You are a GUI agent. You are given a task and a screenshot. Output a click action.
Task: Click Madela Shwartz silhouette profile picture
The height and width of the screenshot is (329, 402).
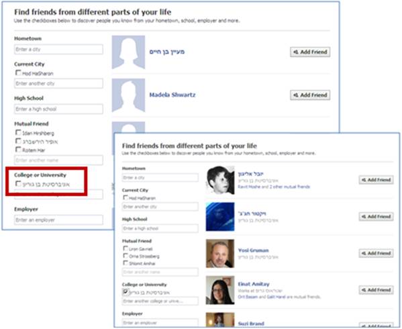click(128, 95)
